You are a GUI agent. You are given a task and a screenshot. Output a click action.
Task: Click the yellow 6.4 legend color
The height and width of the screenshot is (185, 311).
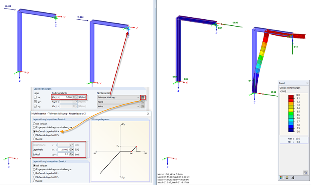(x=291, y=110)
